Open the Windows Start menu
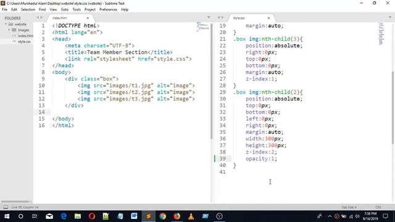395x222 pixels. click(x=7, y=216)
